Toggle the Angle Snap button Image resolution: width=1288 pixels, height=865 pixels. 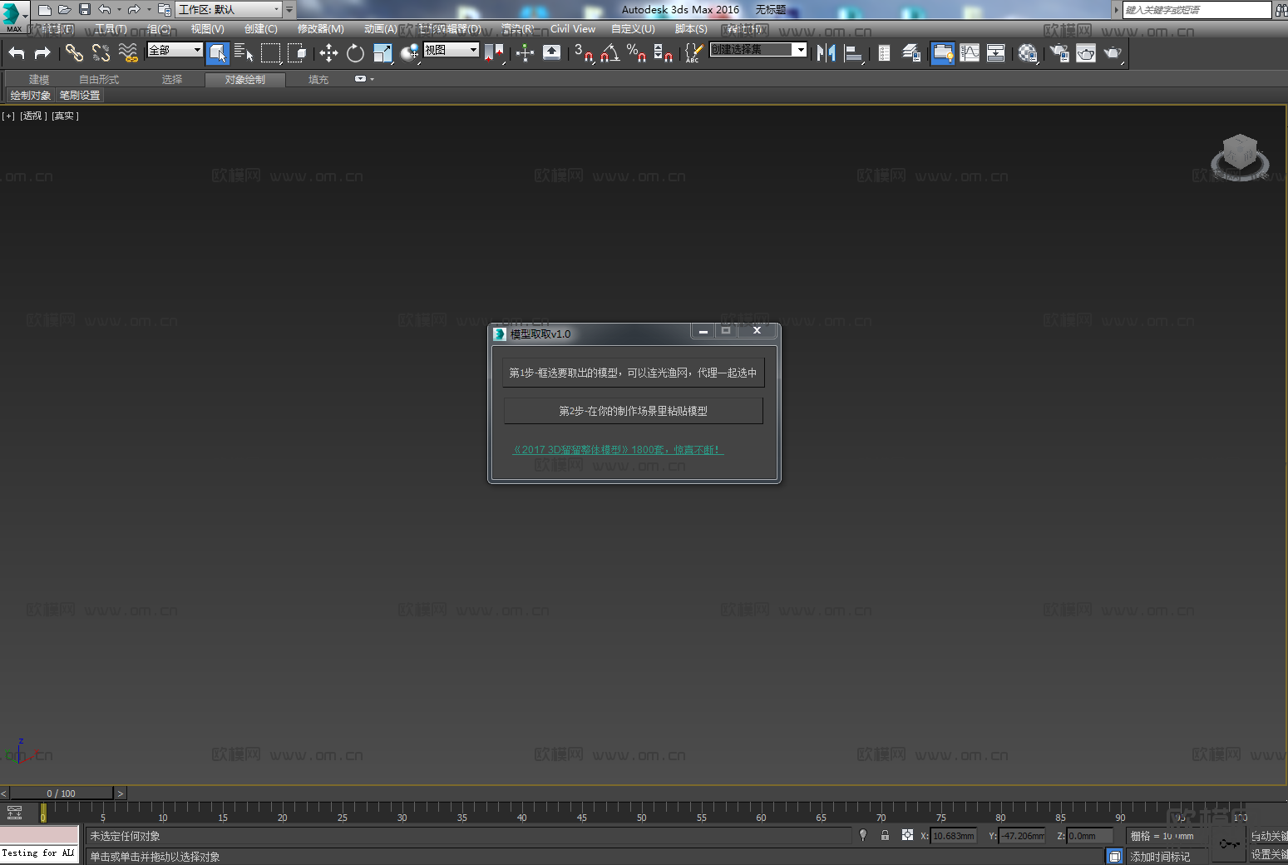610,53
